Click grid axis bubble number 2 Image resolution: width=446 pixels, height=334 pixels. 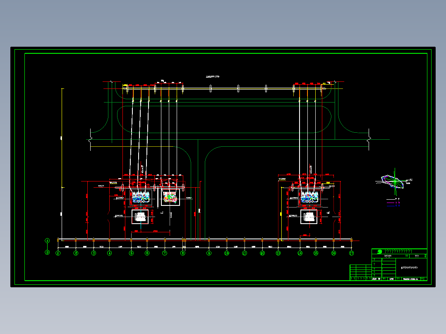click(x=76, y=253)
